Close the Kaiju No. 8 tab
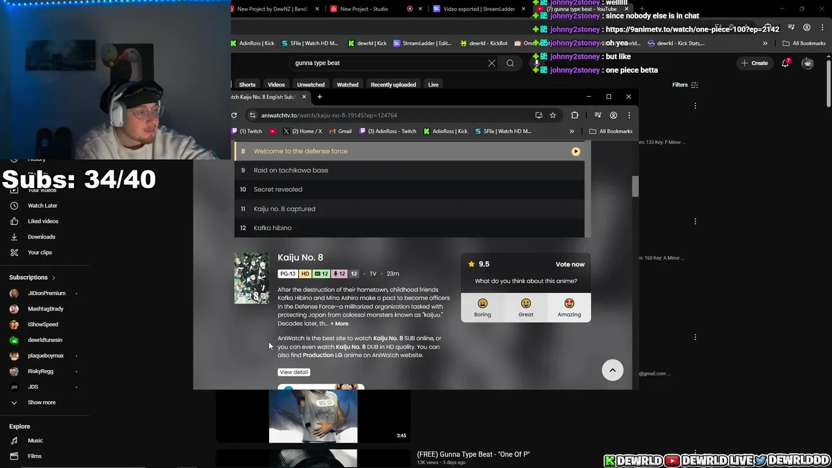The image size is (832, 468). click(304, 97)
